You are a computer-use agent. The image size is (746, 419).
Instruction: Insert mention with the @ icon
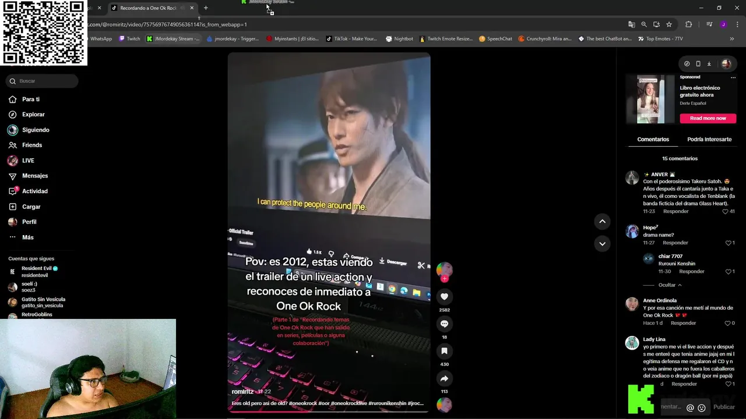[690, 408]
